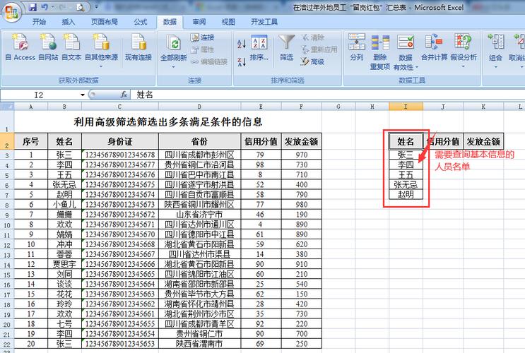Reapply the filter (重新应用)
The width and height of the screenshot is (525, 353).
tap(319, 49)
